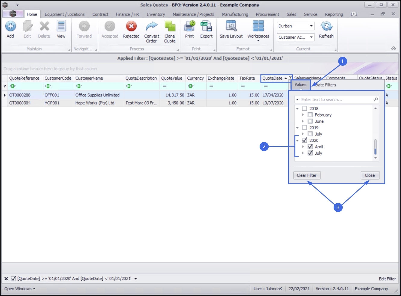
Task: Check the 2018 year checkbox
Action: [304, 108]
